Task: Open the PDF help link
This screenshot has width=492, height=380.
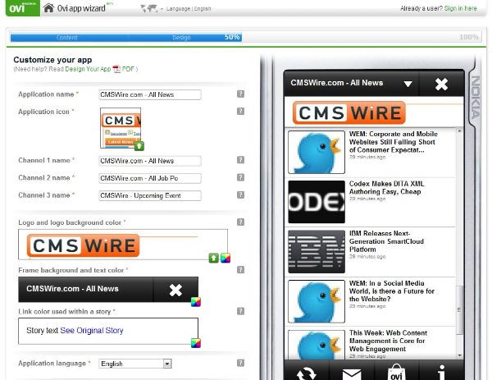Action: tap(128, 69)
